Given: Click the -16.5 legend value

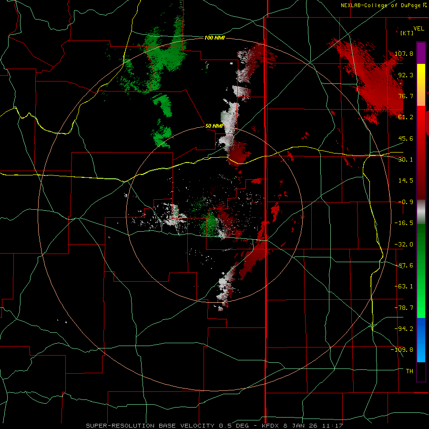Looking at the screenshot, I should pos(404,223).
